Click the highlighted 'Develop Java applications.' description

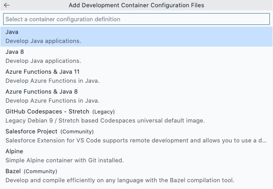point(43,41)
